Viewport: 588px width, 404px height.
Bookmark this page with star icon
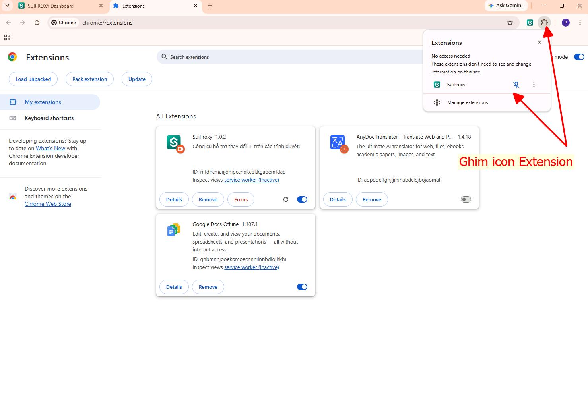click(x=510, y=23)
